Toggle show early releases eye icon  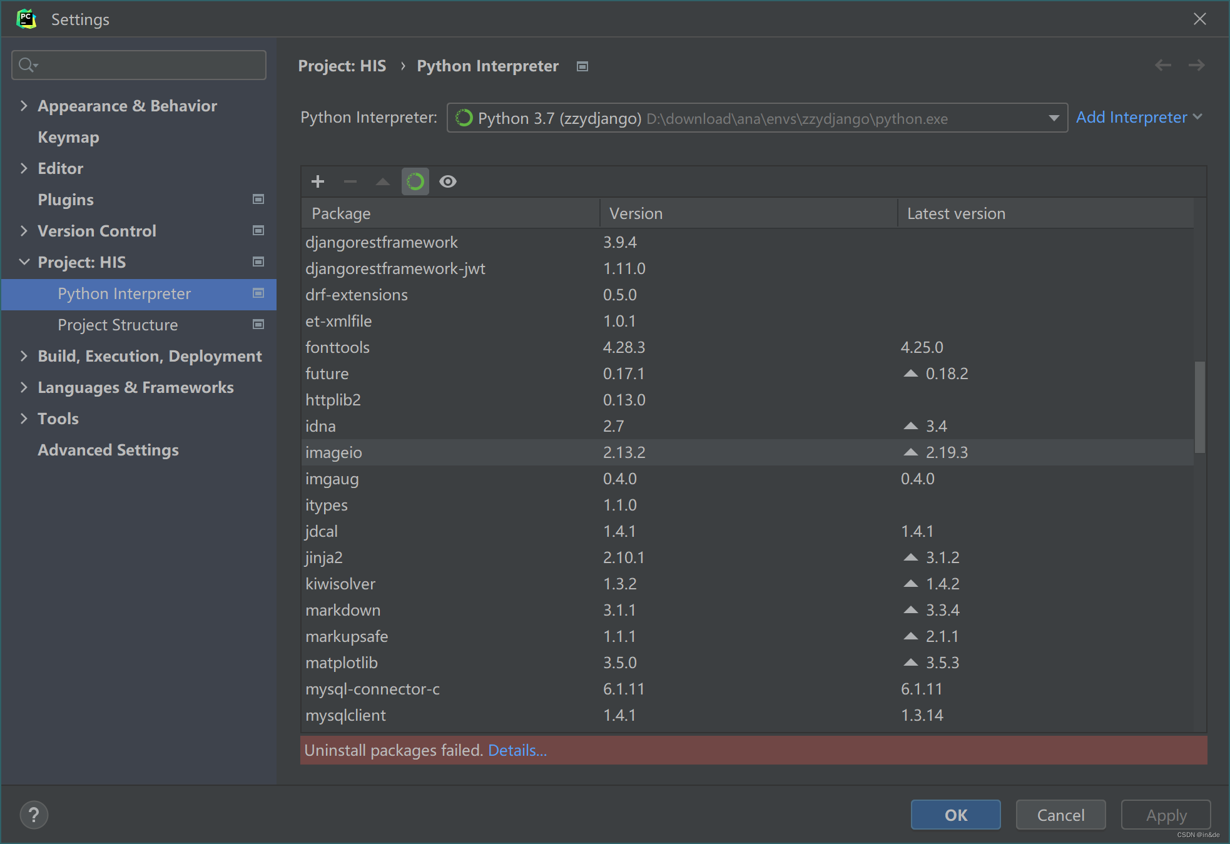tap(448, 181)
